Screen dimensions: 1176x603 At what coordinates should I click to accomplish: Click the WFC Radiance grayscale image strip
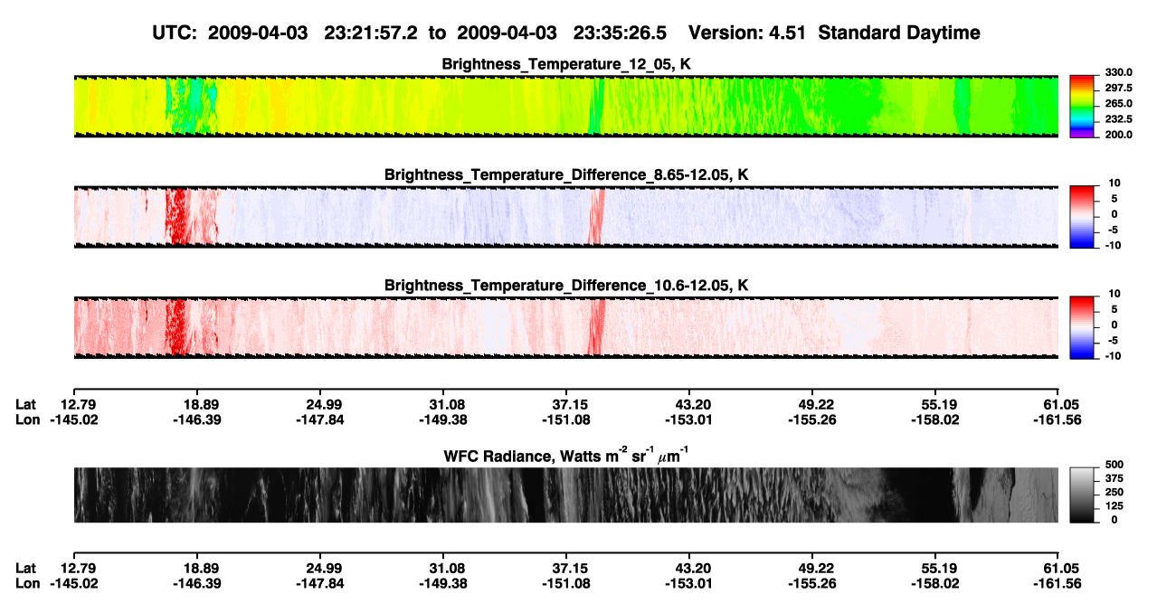(565, 495)
